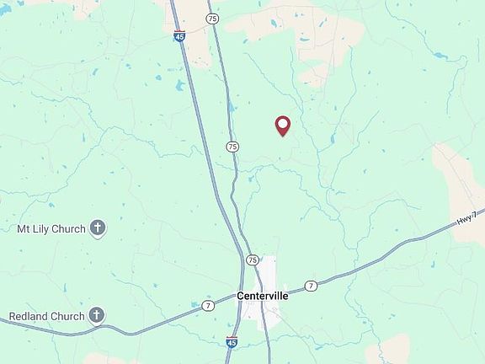Open the Mt Lily Church text label
The height and width of the screenshot is (364, 485).
tap(51, 229)
